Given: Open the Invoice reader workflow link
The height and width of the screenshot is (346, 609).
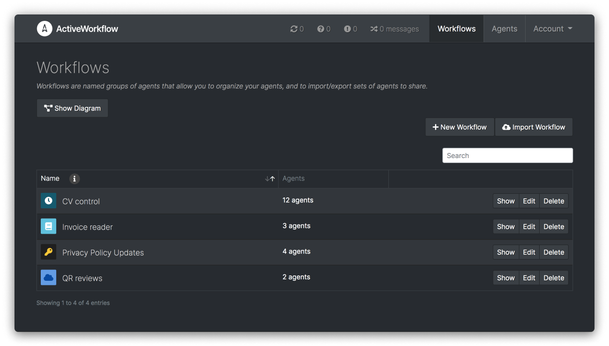Looking at the screenshot, I should 87,227.
